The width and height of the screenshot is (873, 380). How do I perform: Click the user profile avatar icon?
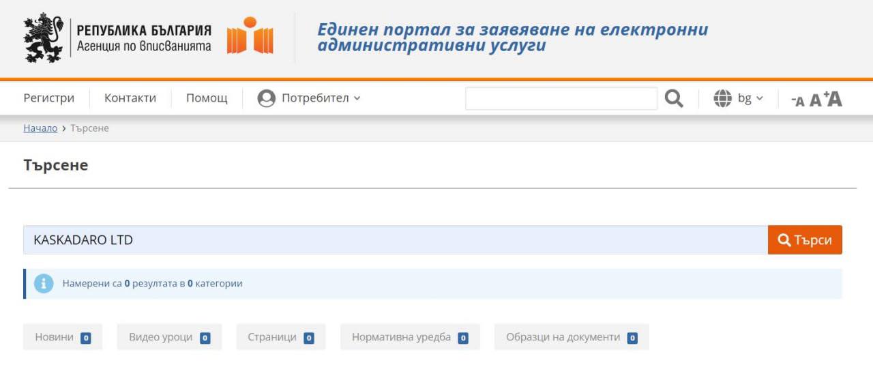pyautogui.click(x=266, y=98)
